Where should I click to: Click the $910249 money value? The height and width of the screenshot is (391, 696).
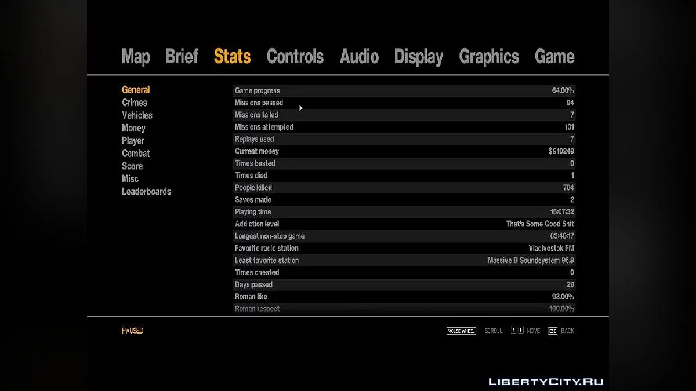(561, 151)
